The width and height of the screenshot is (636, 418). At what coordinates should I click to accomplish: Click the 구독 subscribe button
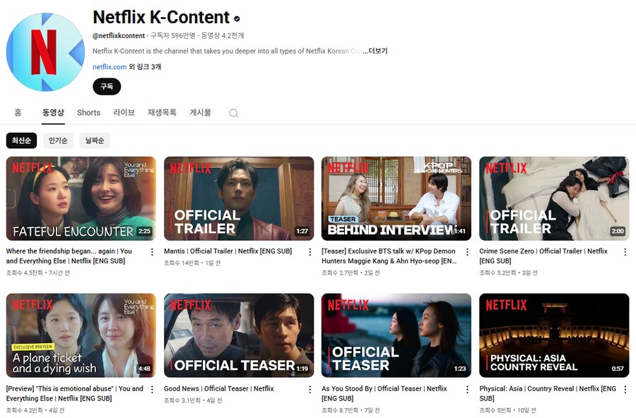[x=107, y=86]
